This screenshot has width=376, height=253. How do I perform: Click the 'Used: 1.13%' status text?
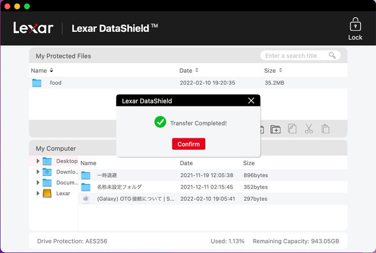point(228,241)
